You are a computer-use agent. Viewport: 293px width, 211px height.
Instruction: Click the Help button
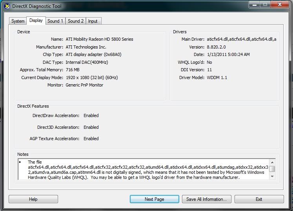point(33,199)
